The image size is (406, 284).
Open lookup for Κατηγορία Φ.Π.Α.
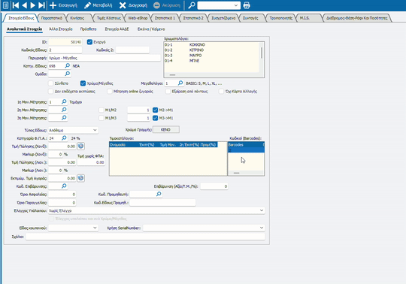(x=64, y=138)
